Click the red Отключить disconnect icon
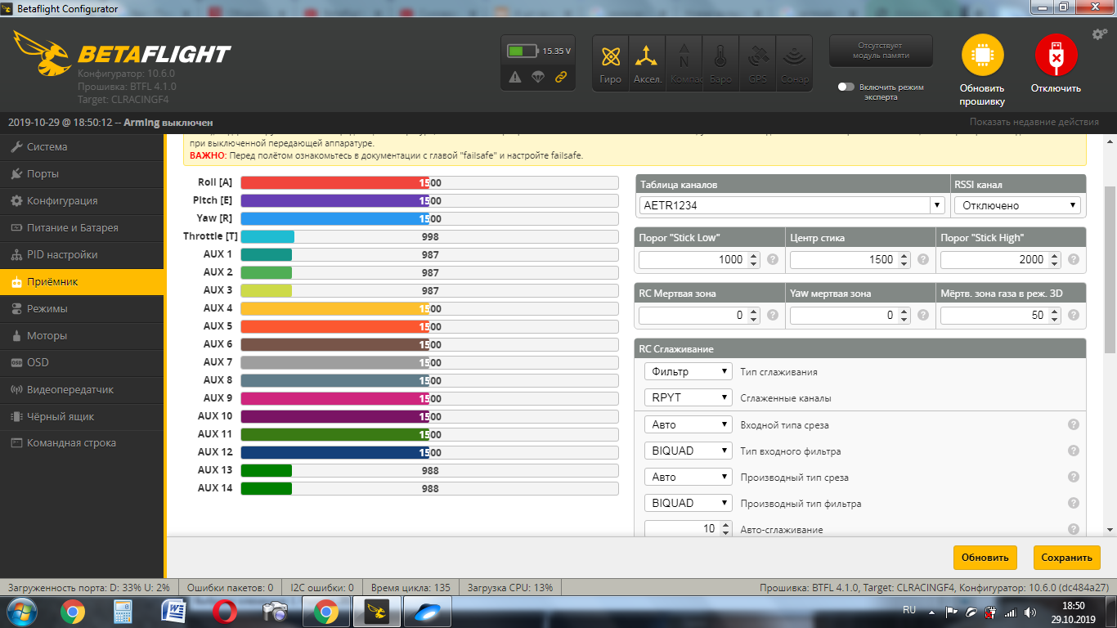 pyautogui.click(x=1056, y=56)
